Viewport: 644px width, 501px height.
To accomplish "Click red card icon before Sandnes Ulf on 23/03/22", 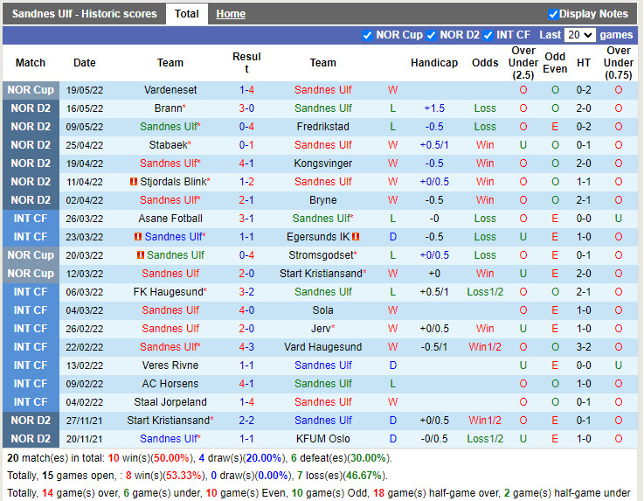I will coord(138,237).
